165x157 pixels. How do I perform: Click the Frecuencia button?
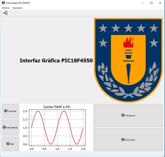[128, 115]
